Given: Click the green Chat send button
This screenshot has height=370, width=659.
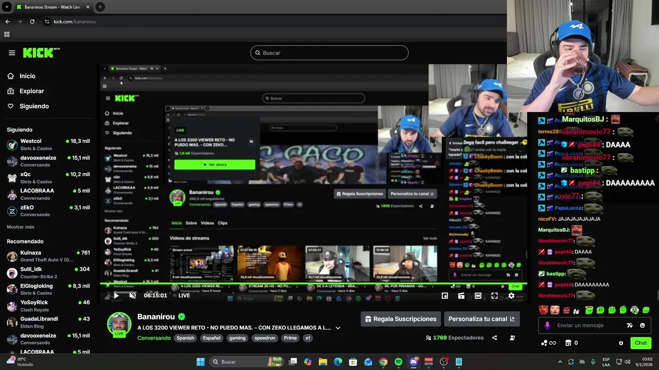Looking at the screenshot, I should (x=640, y=343).
